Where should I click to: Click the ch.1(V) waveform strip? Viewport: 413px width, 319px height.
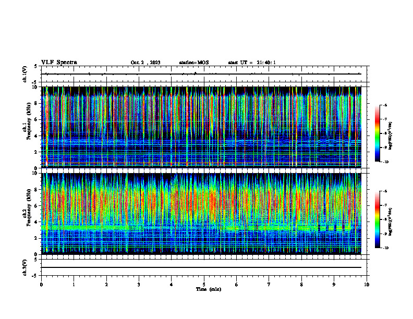[204, 74]
